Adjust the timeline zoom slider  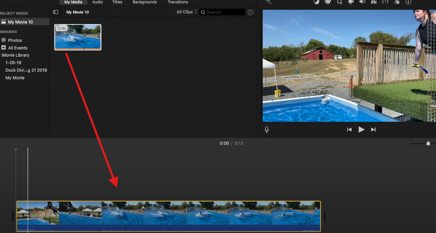pos(428,143)
